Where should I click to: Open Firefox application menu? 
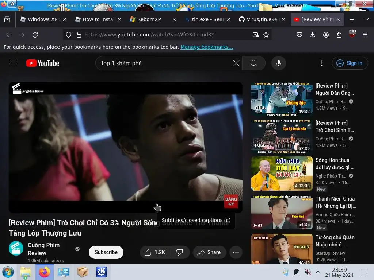(365, 35)
